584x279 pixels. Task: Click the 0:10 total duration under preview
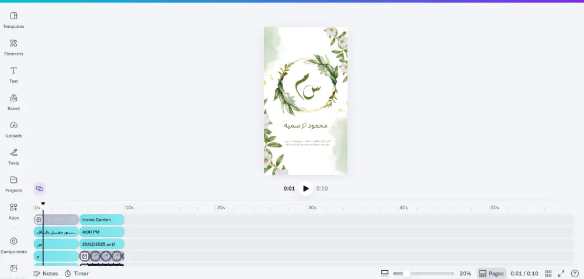[x=322, y=188]
